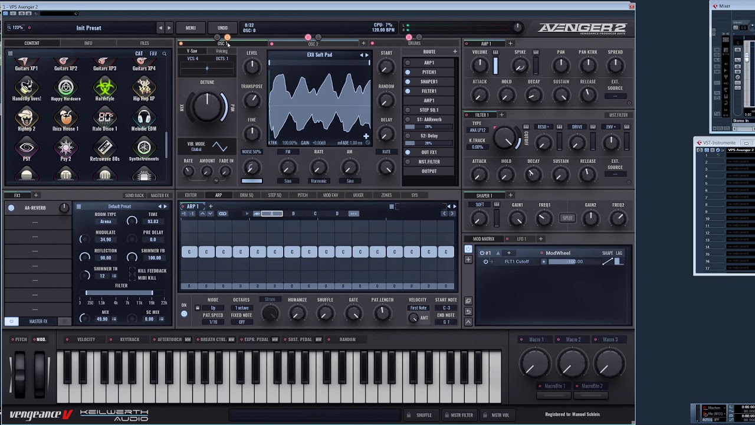Add a new FX slot tab
This screenshot has height=425, width=755.
(x=35, y=195)
